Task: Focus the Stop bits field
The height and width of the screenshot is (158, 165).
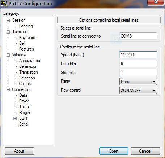Action: (138, 73)
